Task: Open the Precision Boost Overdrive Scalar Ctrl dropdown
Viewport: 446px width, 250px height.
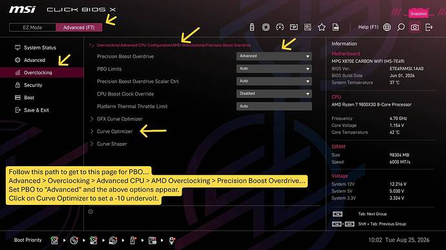Action: 274,81
